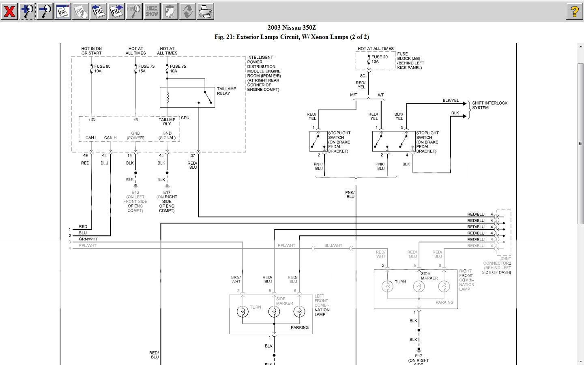Click the '2003 Nissan 350Z' title
584x365 pixels.
pos(292,28)
